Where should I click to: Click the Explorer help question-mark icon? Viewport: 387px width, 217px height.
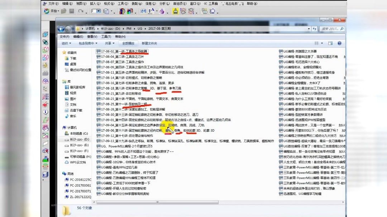point(339,43)
